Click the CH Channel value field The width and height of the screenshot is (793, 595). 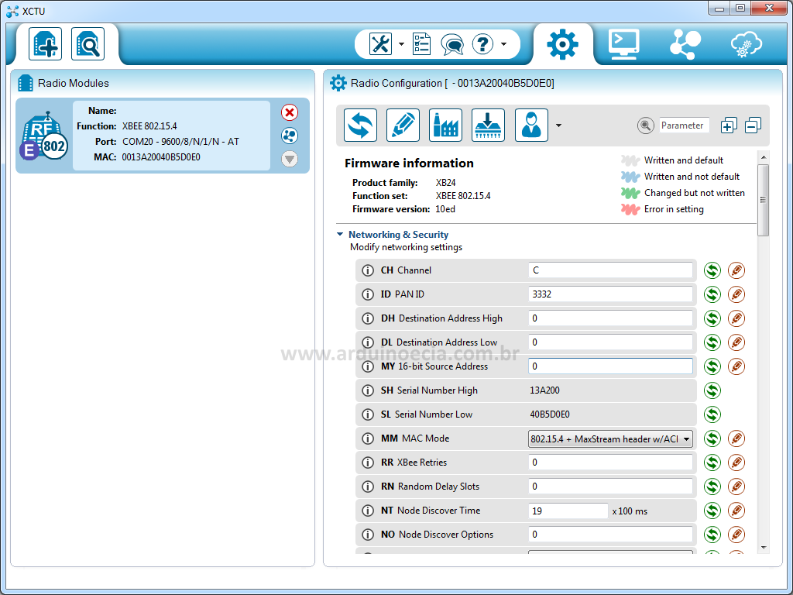(x=610, y=270)
